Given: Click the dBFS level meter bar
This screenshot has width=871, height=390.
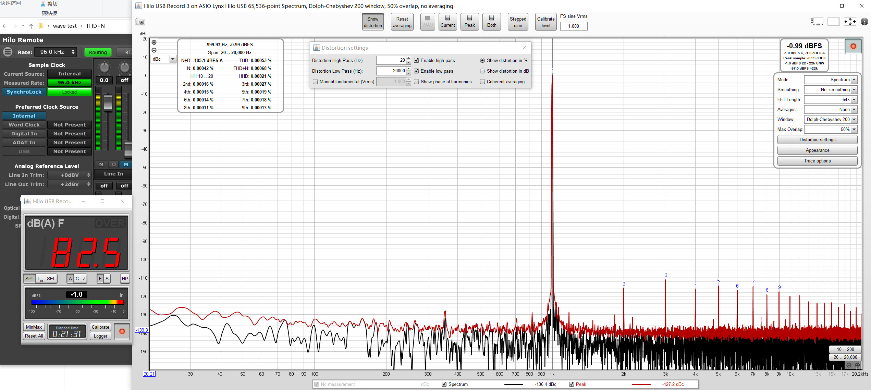Looking at the screenshot, I should (x=78, y=302).
